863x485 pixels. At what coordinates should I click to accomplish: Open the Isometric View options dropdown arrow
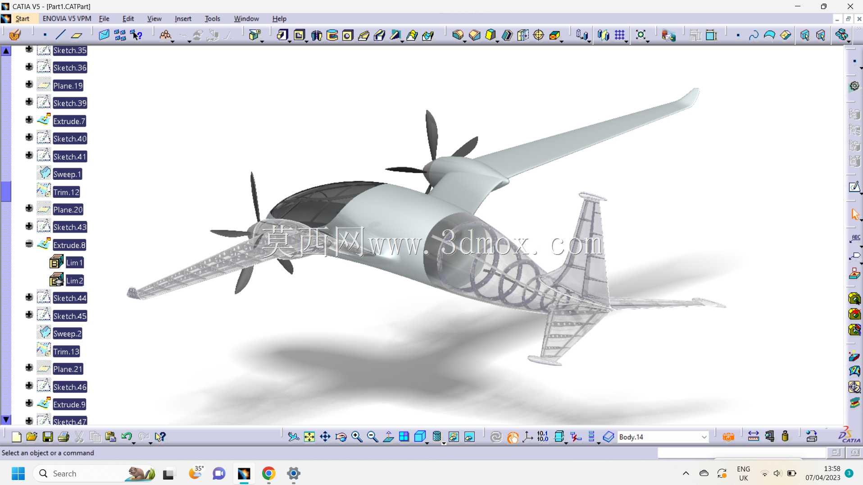[x=427, y=443]
